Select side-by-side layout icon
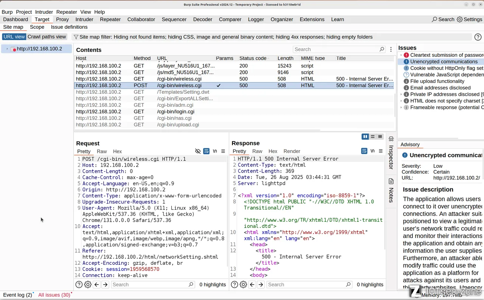 tap(365, 137)
